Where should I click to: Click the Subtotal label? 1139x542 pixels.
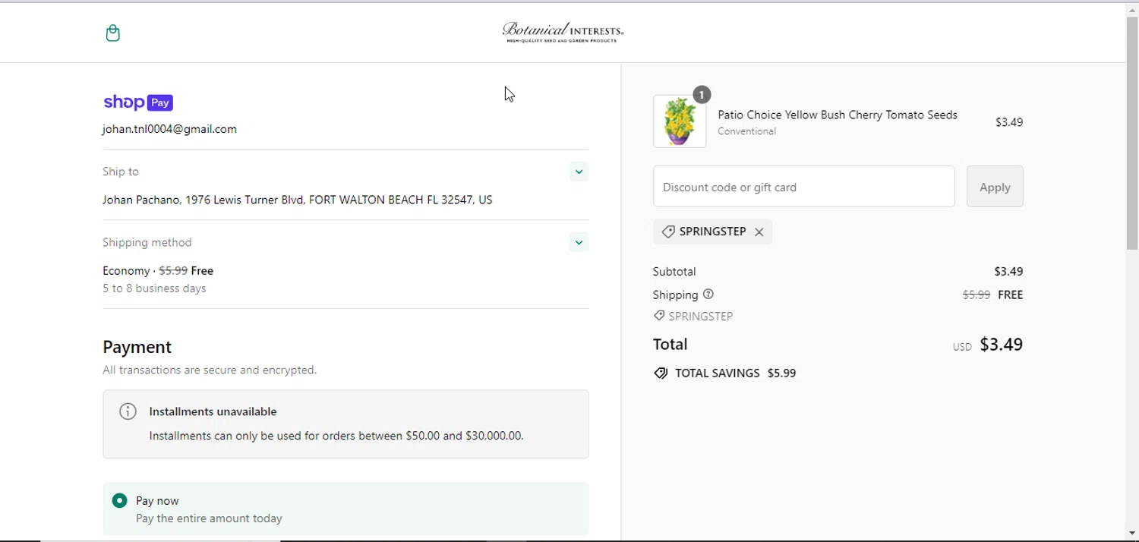[x=674, y=271]
